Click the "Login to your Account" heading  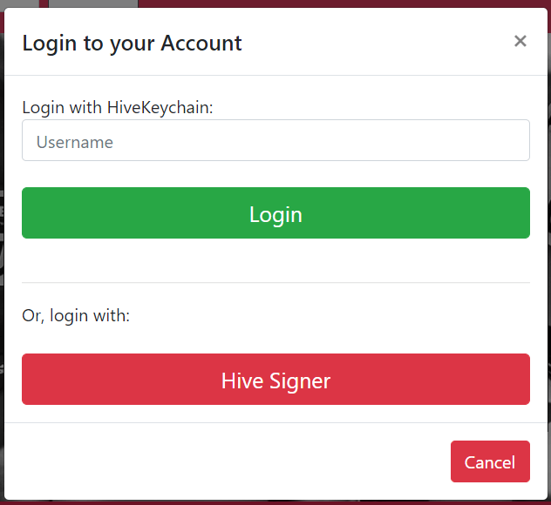(x=132, y=43)
